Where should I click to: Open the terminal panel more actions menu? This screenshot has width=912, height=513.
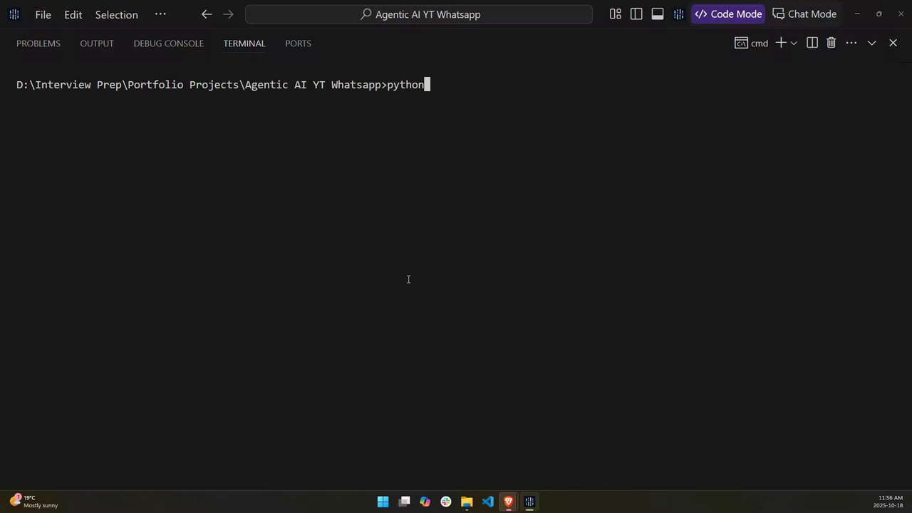(851, 43)
